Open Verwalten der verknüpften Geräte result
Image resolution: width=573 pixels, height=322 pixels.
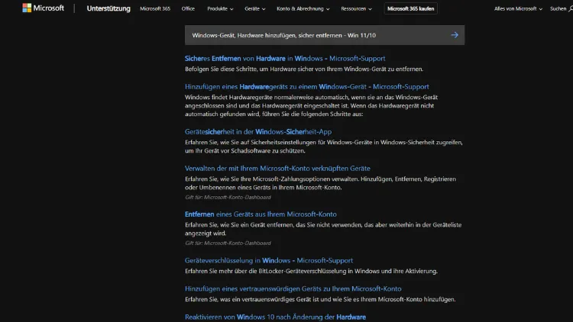click(x=277, y=169)
